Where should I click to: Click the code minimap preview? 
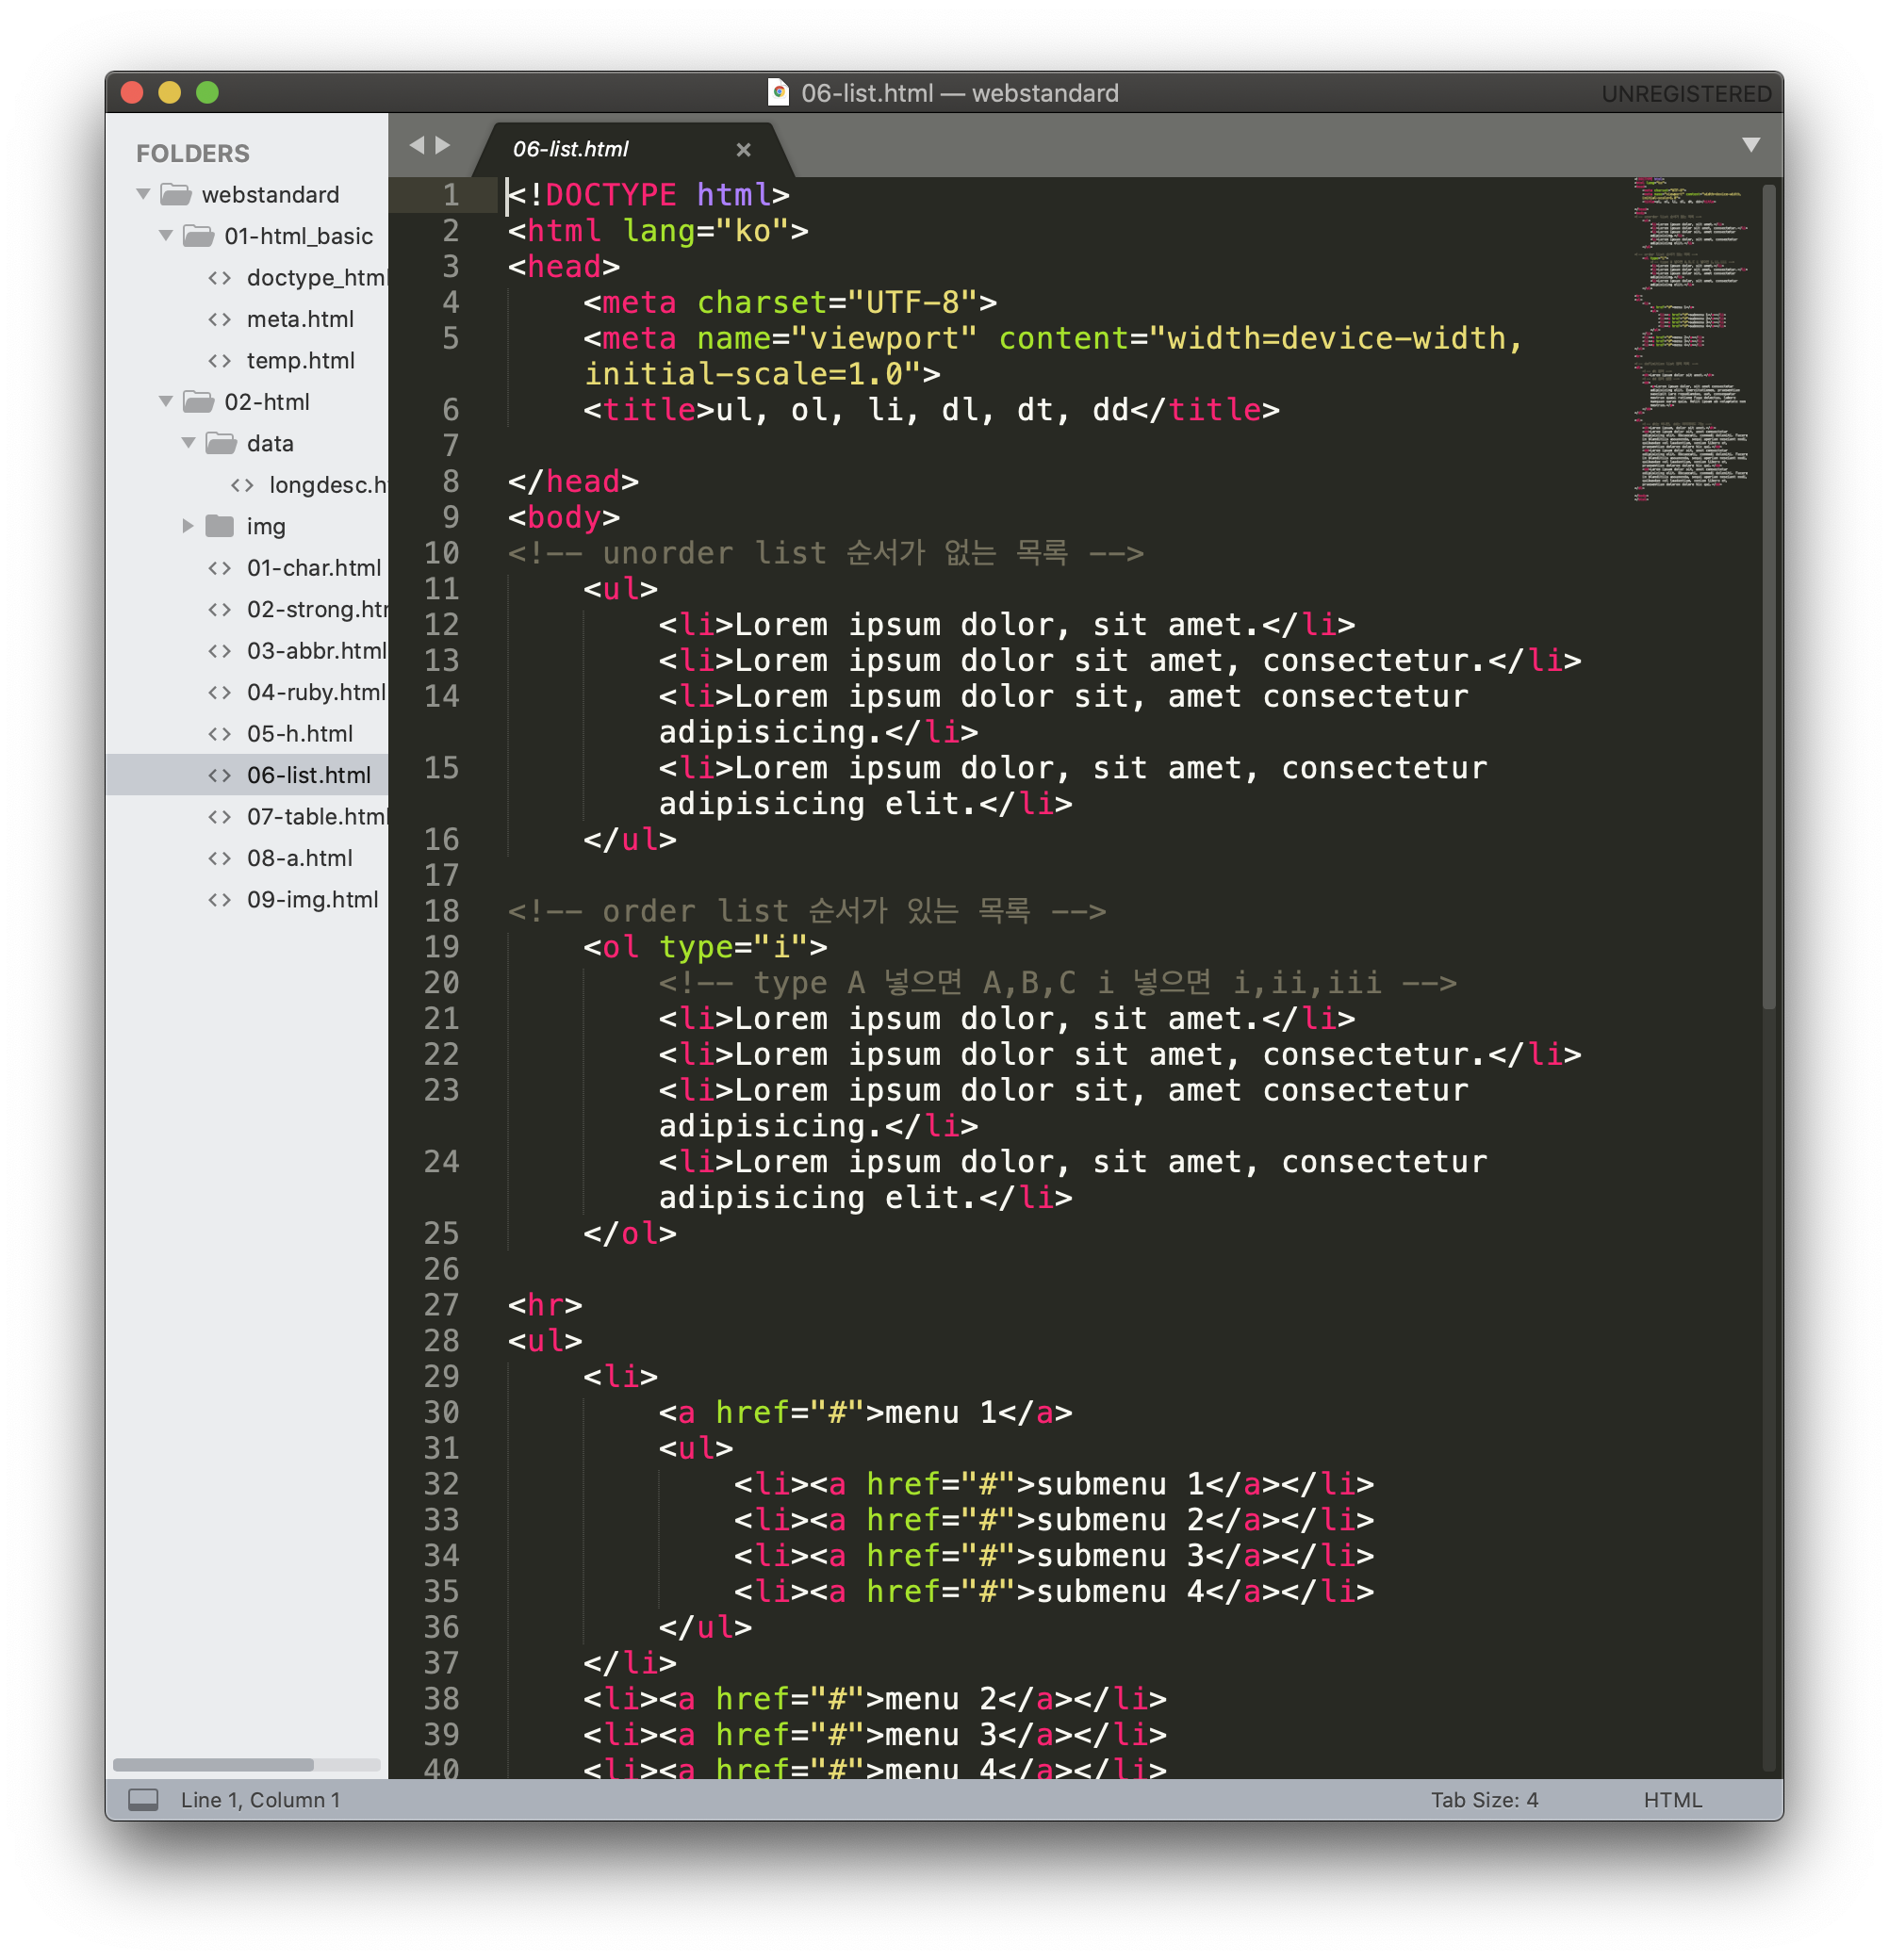(x=1693, y=340)
